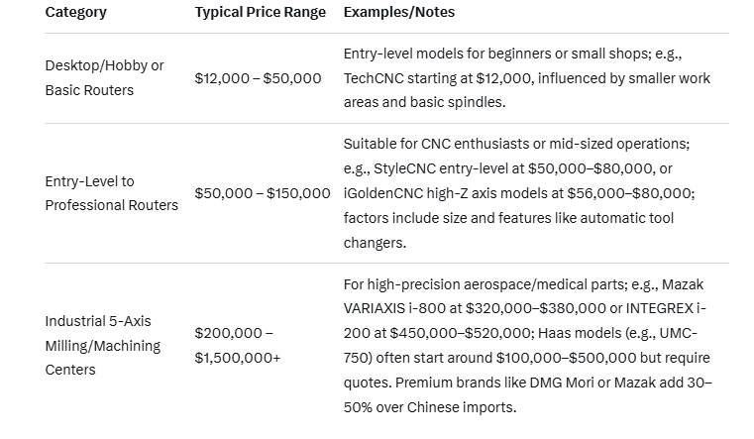Click the Examples/Notes column header
The image size is (754, 439).
tap(399, 13)
